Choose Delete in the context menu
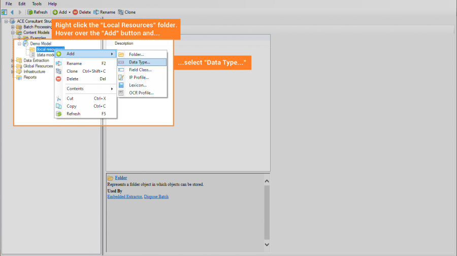 (x=86, y=79)
